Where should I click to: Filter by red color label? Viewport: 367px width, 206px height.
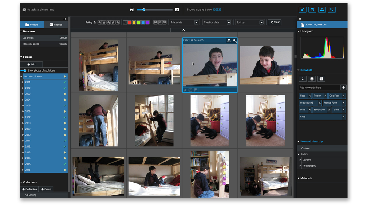129,23
